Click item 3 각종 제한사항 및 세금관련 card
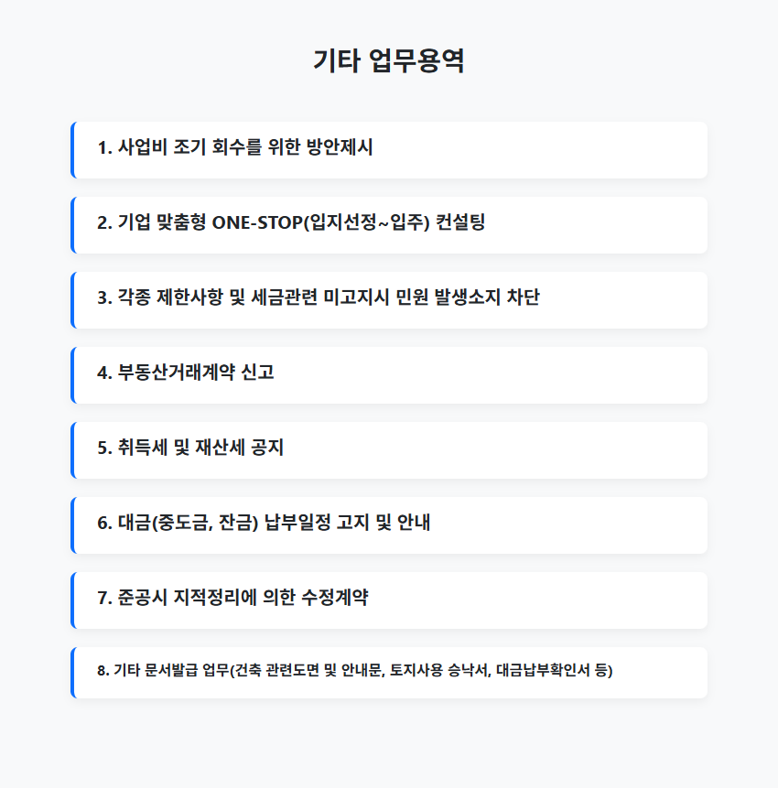This screenshot has width=778, height=789. [x=389, y=300]
